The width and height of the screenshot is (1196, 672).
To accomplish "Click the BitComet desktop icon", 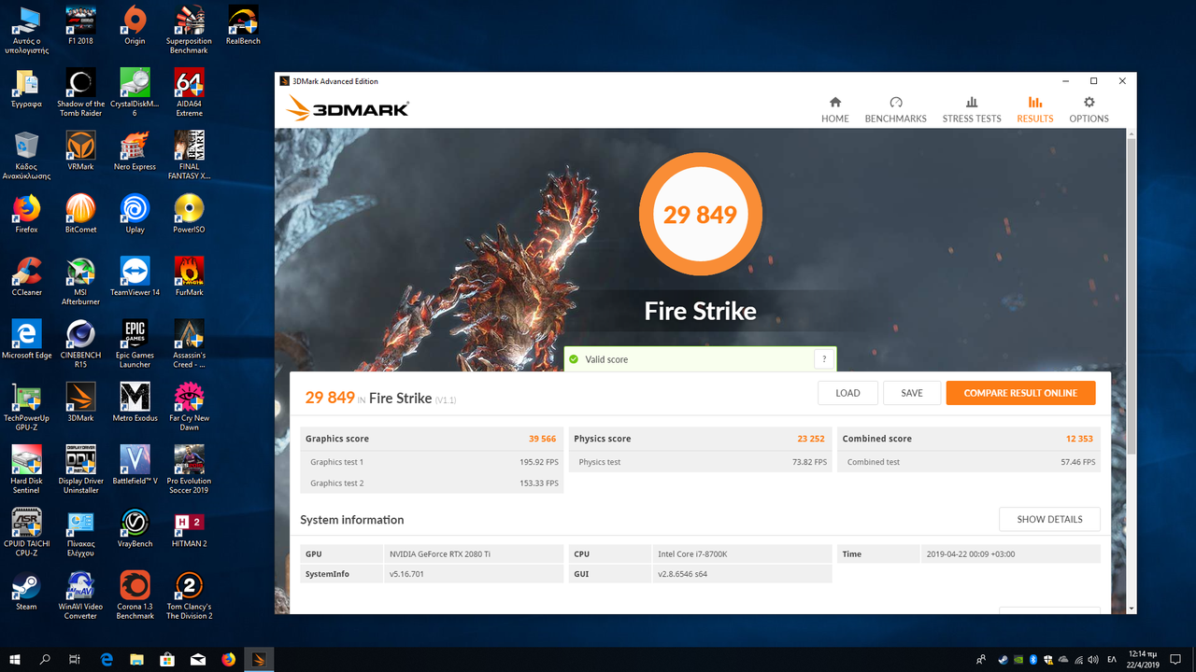I will click(x=80, y=214).
